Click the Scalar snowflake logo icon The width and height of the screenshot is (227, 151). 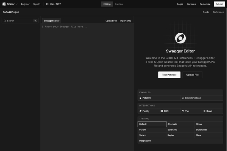[4, 4]
